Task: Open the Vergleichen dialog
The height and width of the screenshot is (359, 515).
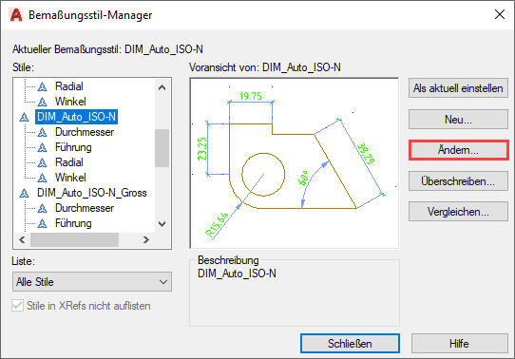Action: 459,212
